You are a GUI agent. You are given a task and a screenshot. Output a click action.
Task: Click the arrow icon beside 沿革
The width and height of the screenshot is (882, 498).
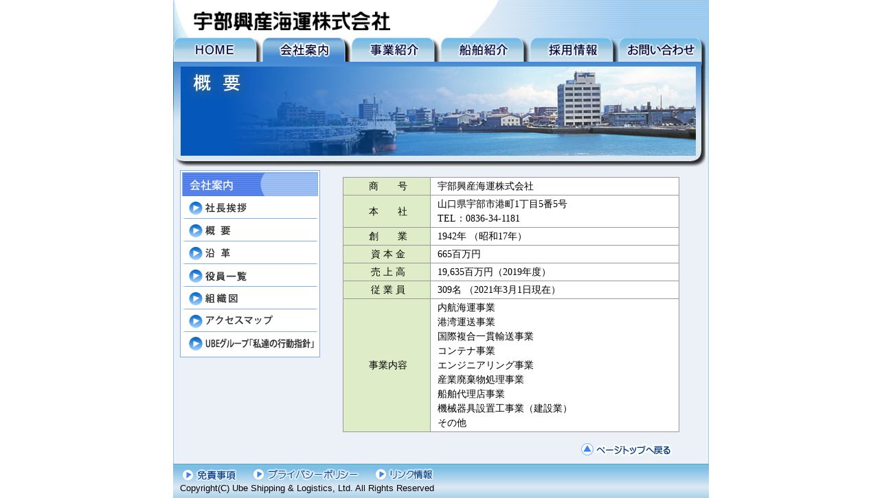pyautogui.click(x=196, y=254)
